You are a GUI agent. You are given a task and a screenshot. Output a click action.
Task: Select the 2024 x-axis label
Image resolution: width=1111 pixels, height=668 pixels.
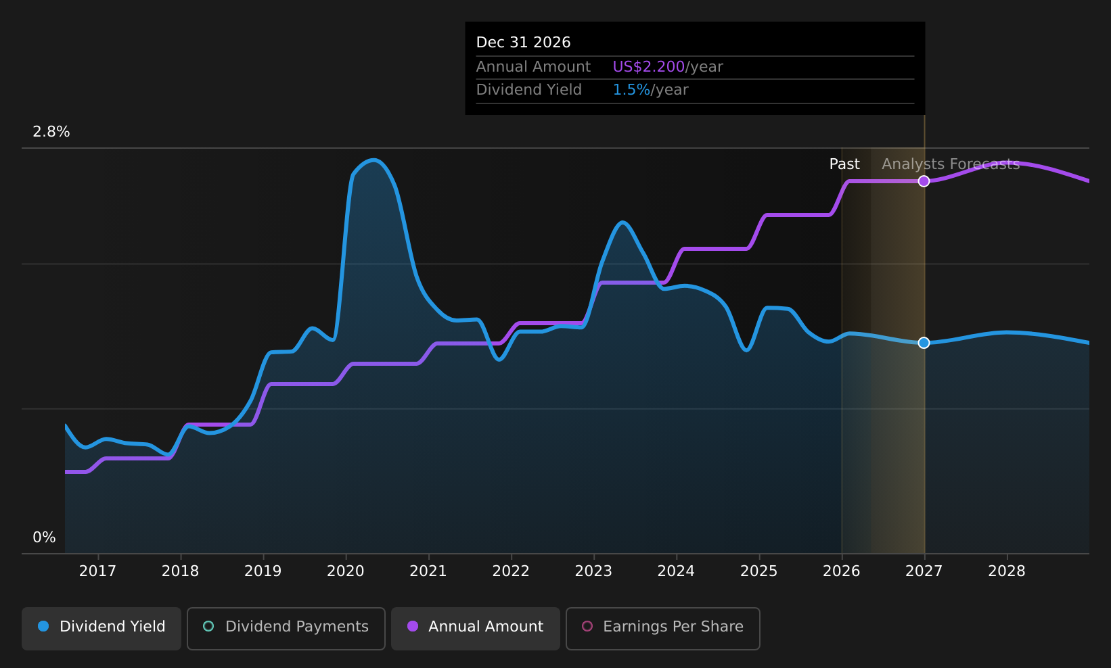pos(676,571)
